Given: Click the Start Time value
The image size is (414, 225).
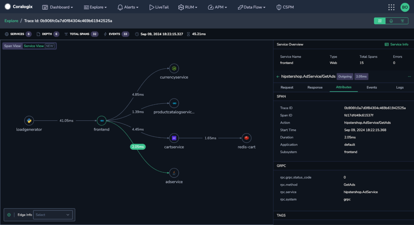Looking at the screenshot, I should tap(365, 130).
